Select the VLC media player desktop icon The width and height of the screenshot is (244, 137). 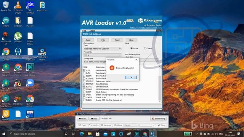[18, 8]
